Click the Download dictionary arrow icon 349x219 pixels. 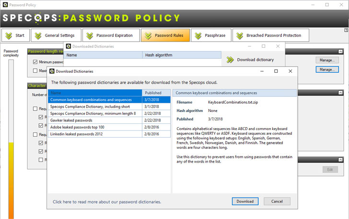230,60
